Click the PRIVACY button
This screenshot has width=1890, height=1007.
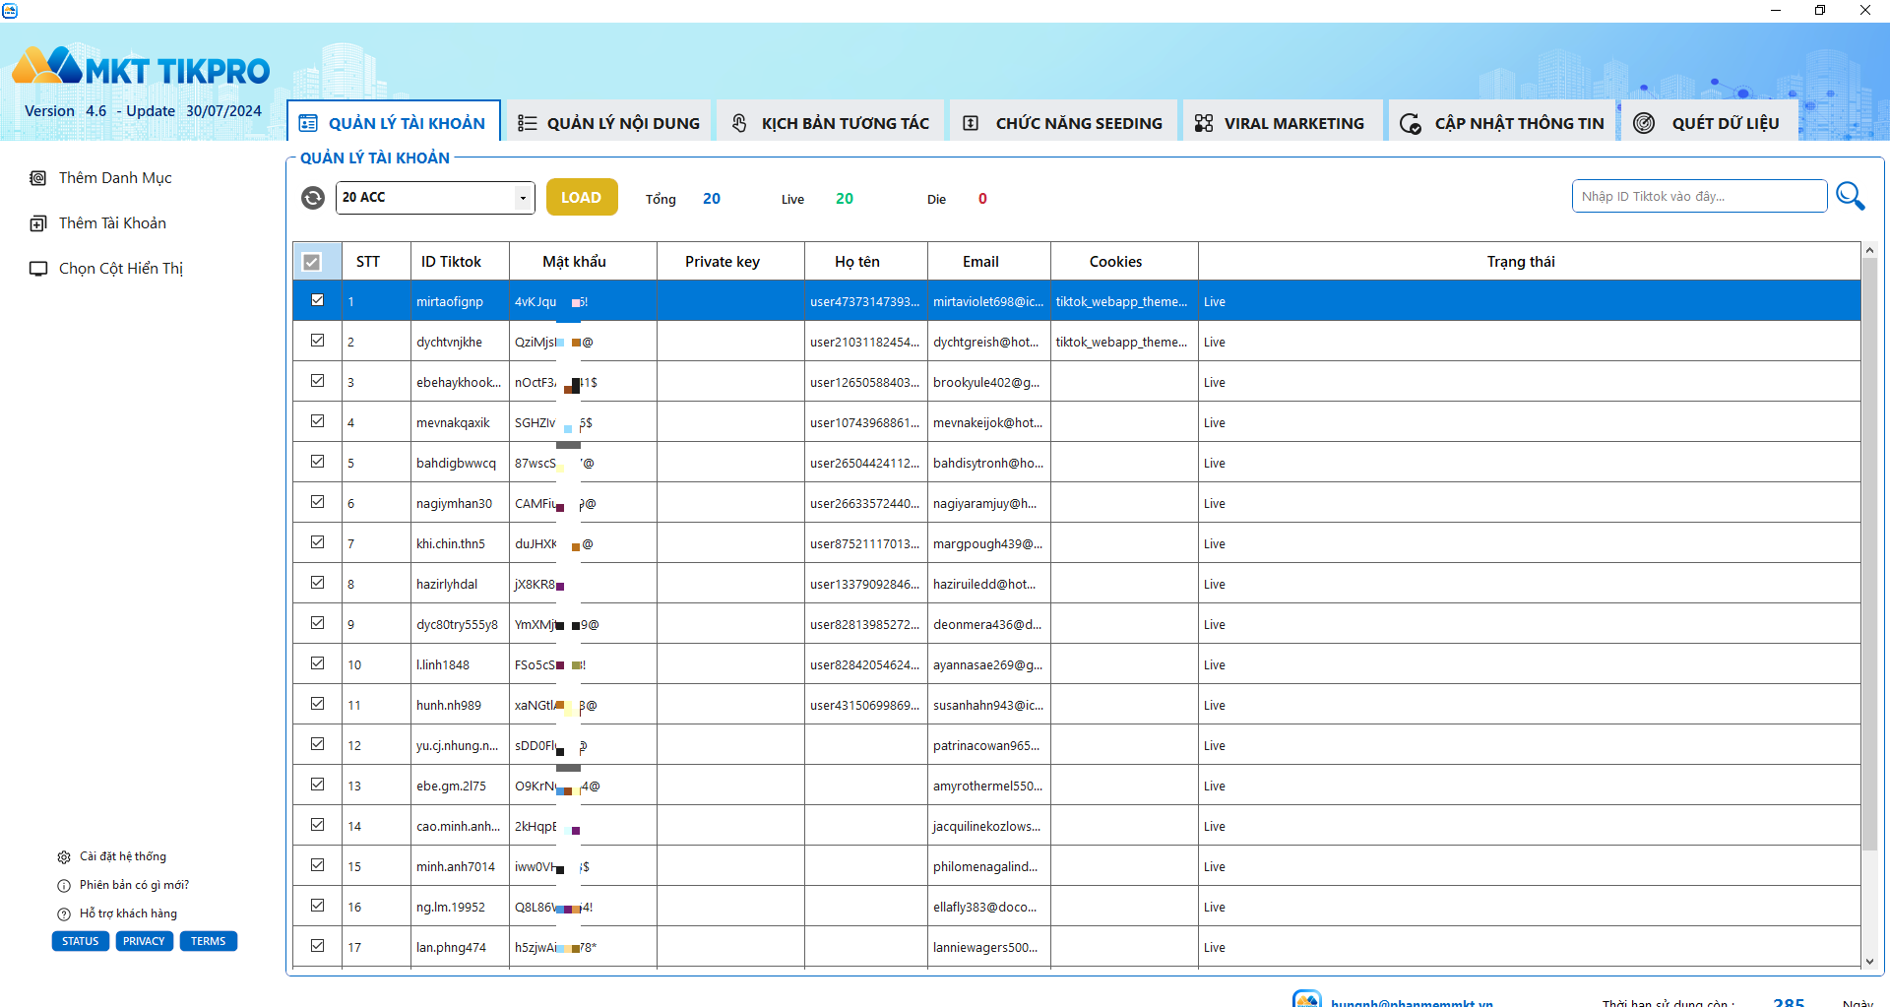[x=144, y=941]
